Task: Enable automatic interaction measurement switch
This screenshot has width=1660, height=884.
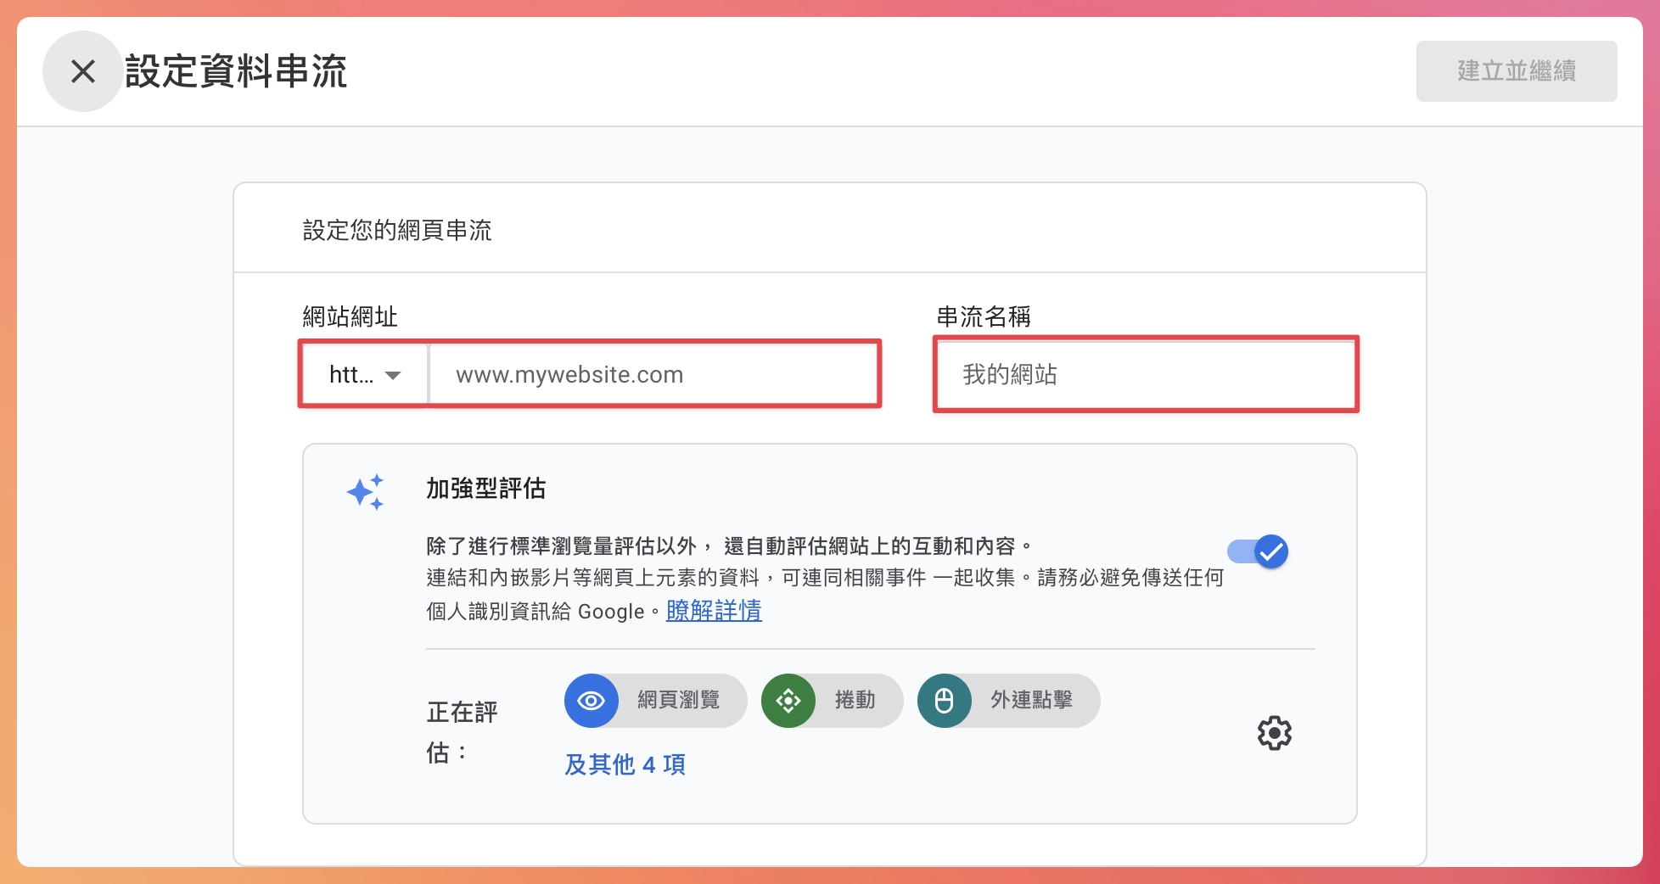Action: click(1257, 551)
